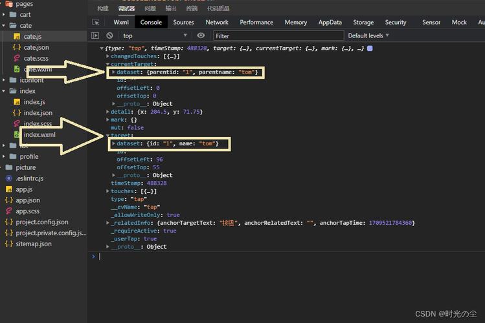Toggle the console sidebar panel icon
The width and height of the screenshot is (485, 323).
coord(95,36)
